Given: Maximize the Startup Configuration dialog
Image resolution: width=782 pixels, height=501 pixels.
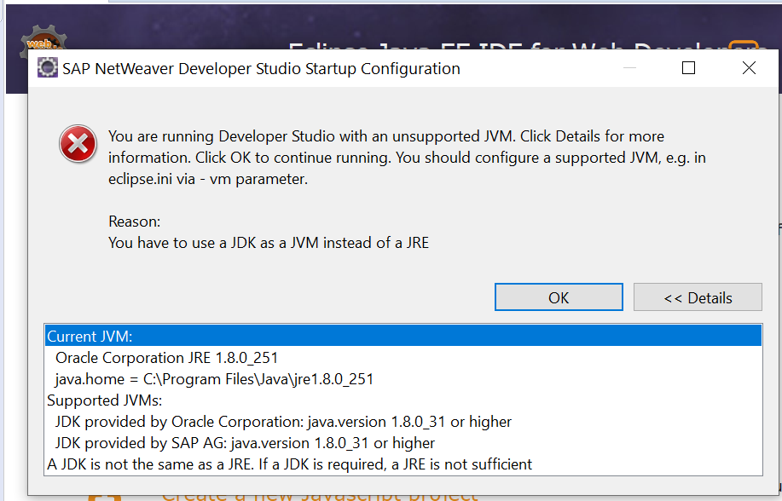Looking at the screenshot, I should pos(688,68).
